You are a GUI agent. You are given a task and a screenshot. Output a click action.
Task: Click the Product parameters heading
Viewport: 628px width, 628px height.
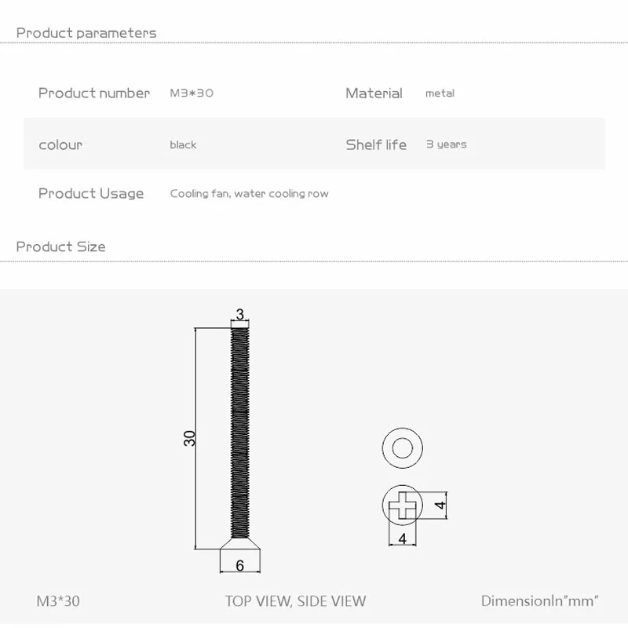(86, 33)
